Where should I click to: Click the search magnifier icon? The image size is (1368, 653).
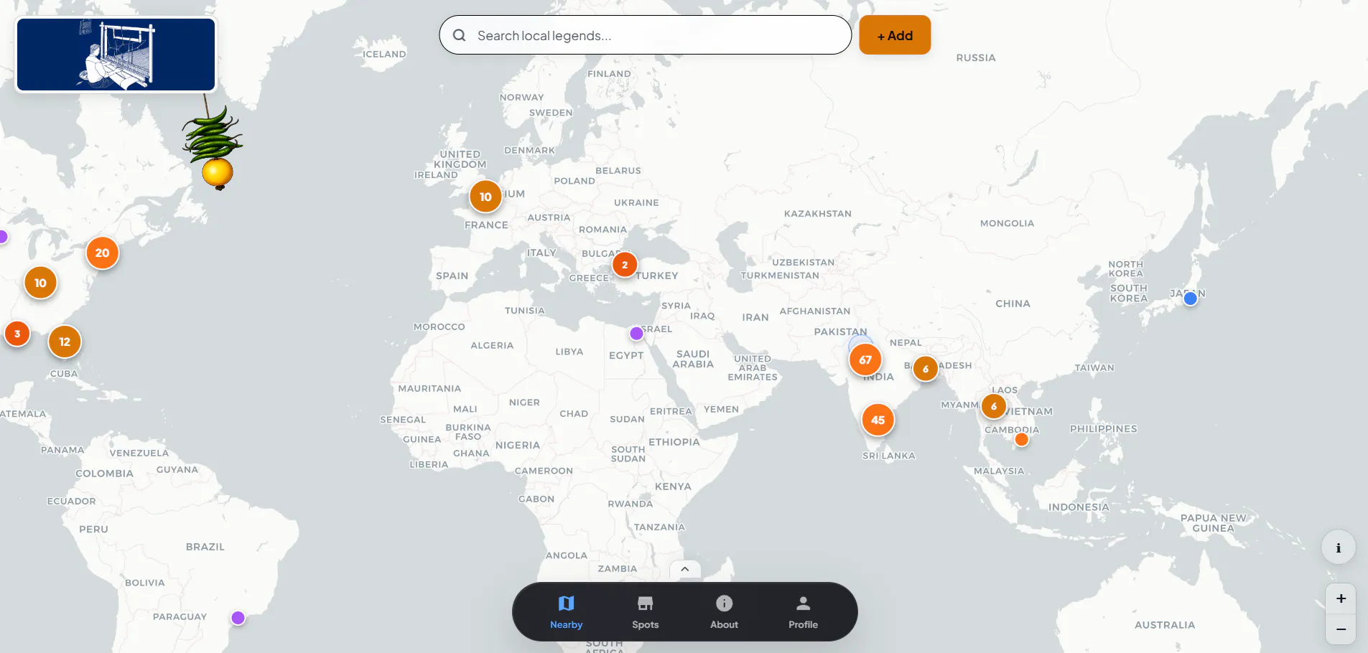[x=460, y=35]
